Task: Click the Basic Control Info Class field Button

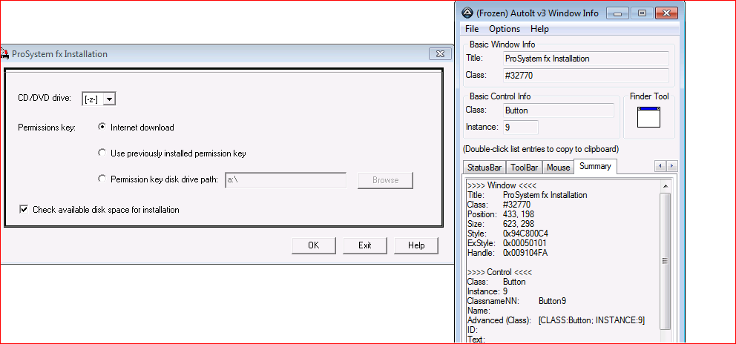Action: pyautogui.click(x=558, y=110)
